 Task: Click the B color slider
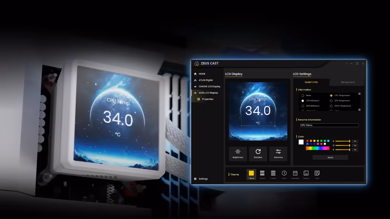(x=343, y=150)
